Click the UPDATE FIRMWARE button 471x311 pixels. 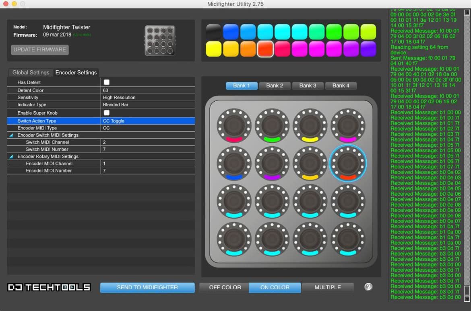point(39,50)
